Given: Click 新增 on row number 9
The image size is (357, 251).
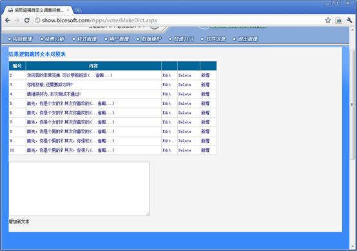Looking at the screenshot, I should (205, 141).
